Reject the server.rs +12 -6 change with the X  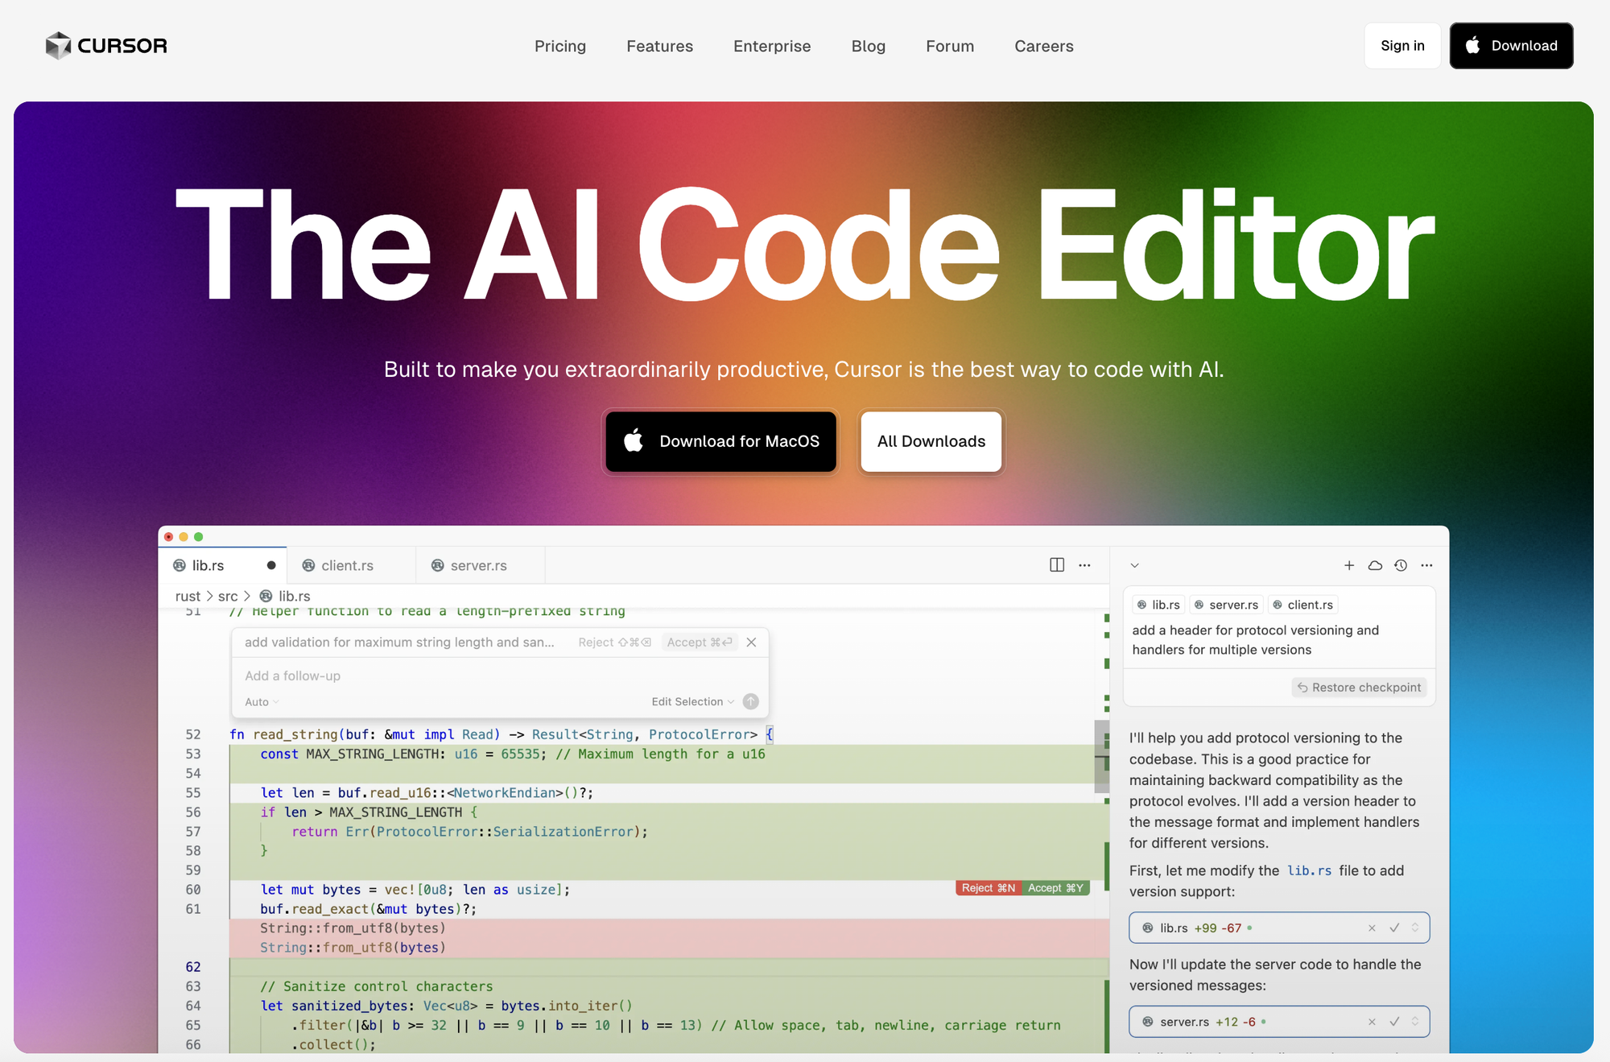click(x=1372, y=1021)
